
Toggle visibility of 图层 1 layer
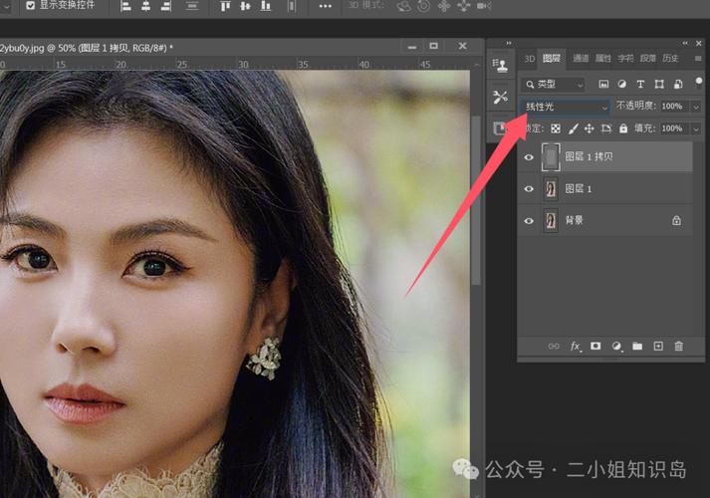click(x=529, y=188)
